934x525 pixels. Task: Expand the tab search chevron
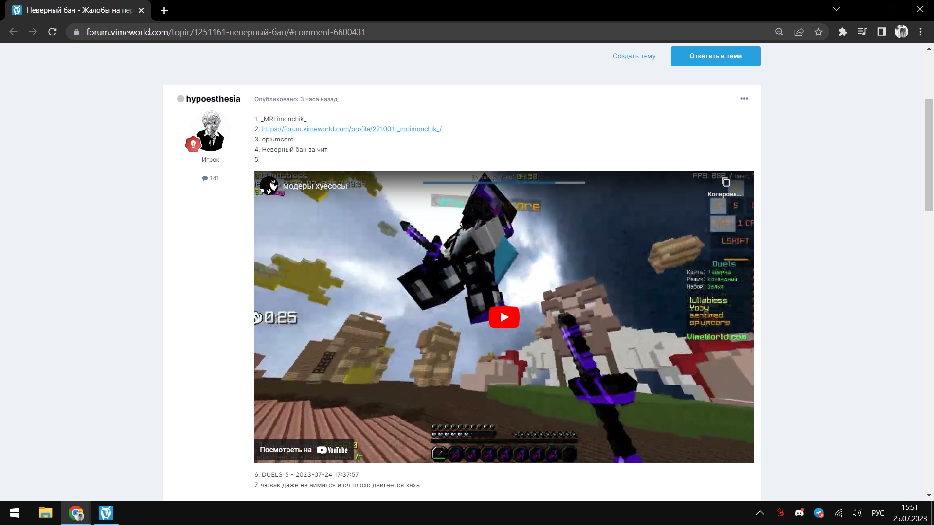click(x=836, y=9)
